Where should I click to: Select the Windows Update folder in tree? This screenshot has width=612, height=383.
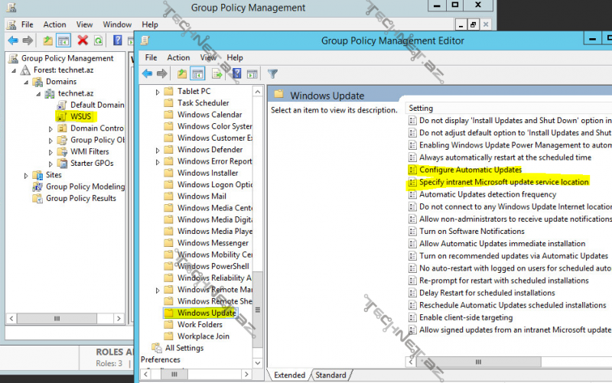pos(207,313)
